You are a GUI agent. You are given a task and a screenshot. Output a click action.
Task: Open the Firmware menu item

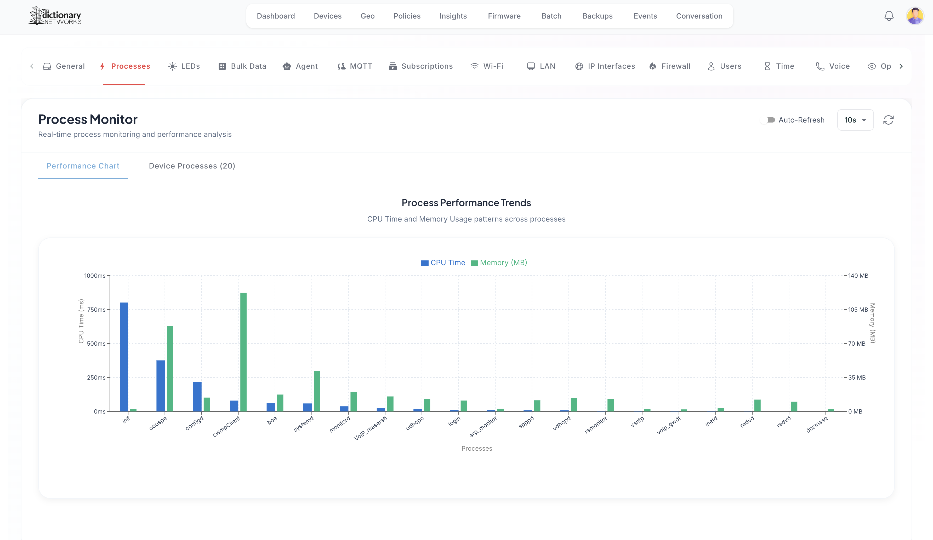[x=504, y=16]
